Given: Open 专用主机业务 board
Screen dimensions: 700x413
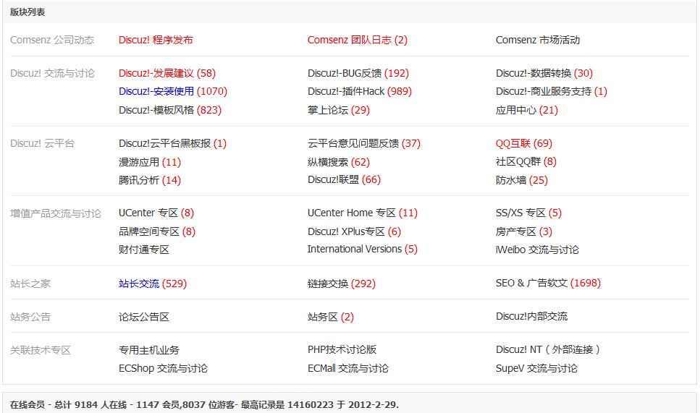Looking at the screenshot, I should 149,350.
